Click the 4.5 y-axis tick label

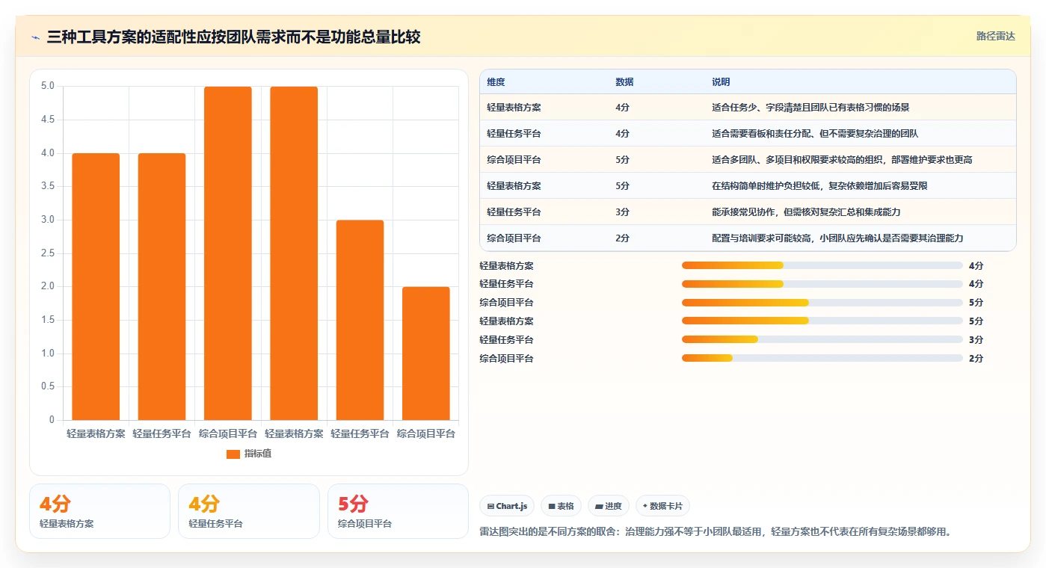pyautogui.click(x=48, y=120)
